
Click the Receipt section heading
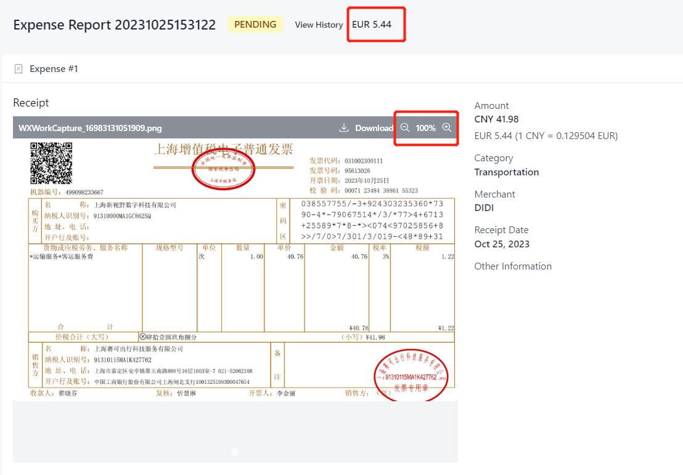[x=31, y=103]
